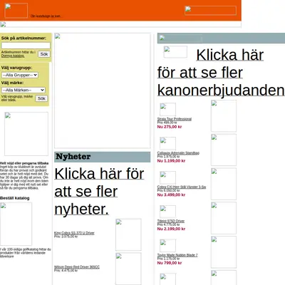
Task: Open the Alla Grupper product group dropdown
Action: (20, 75)
